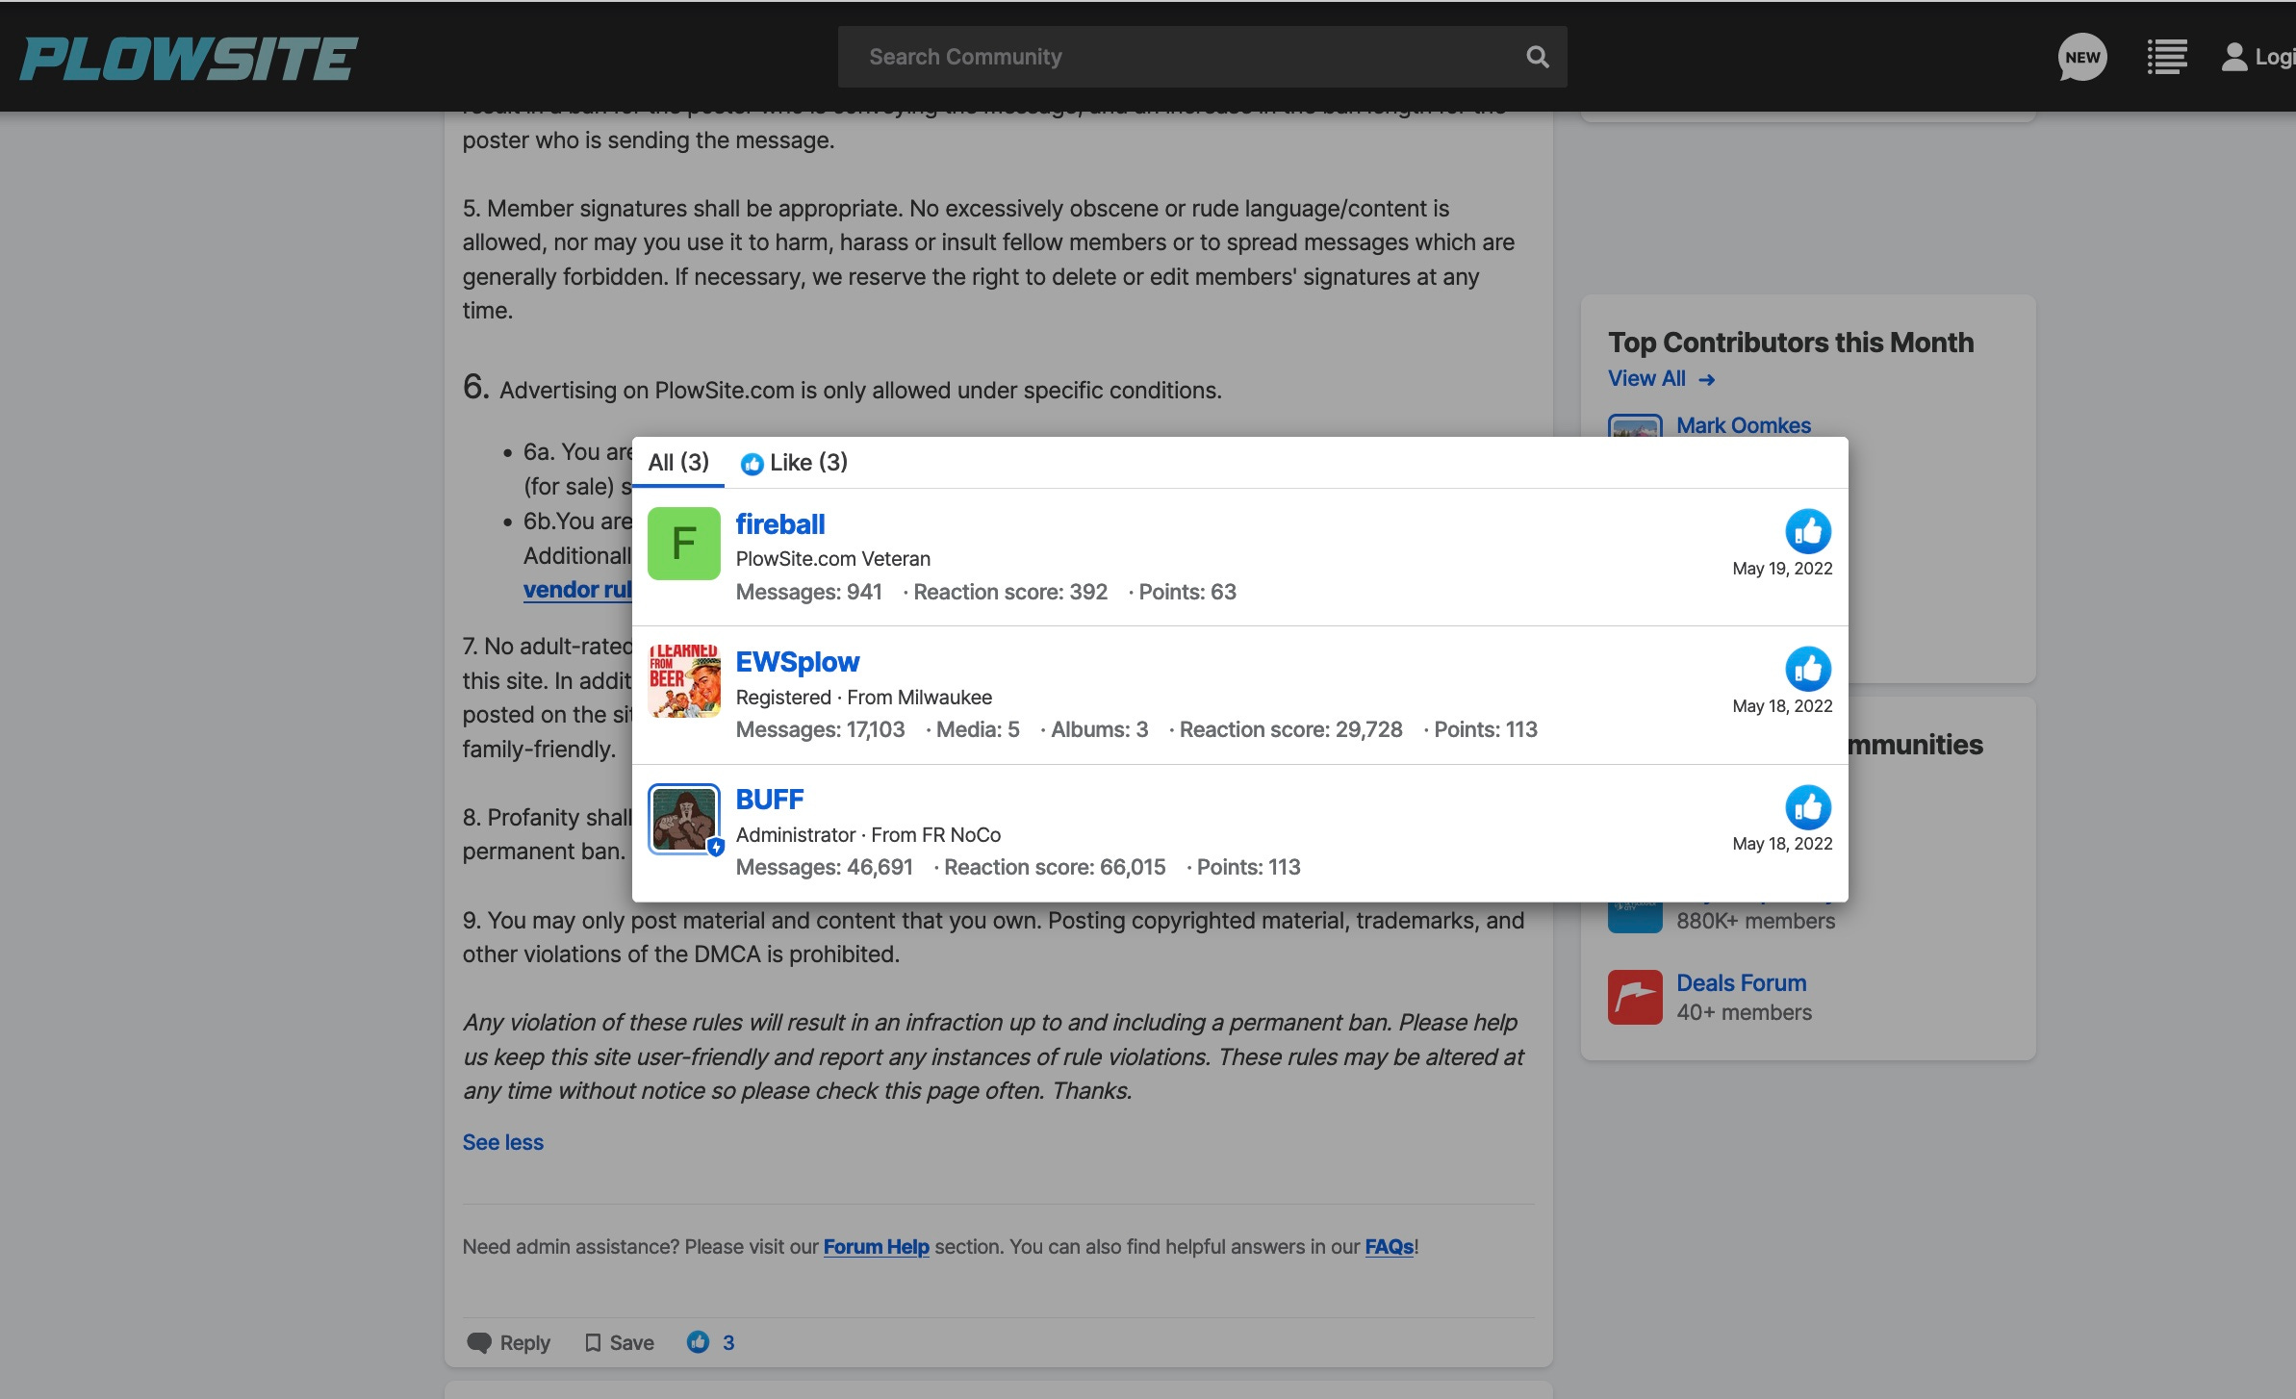The width and height of the screenshot is (2296, 1399).
Task: Click the May 19, 2022 date
Action: pyautogui.click(x=1782, y=569)
